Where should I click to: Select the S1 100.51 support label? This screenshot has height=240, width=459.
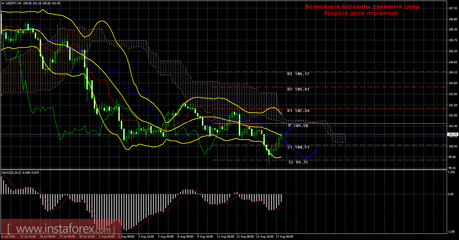click(x=298, y=147)
